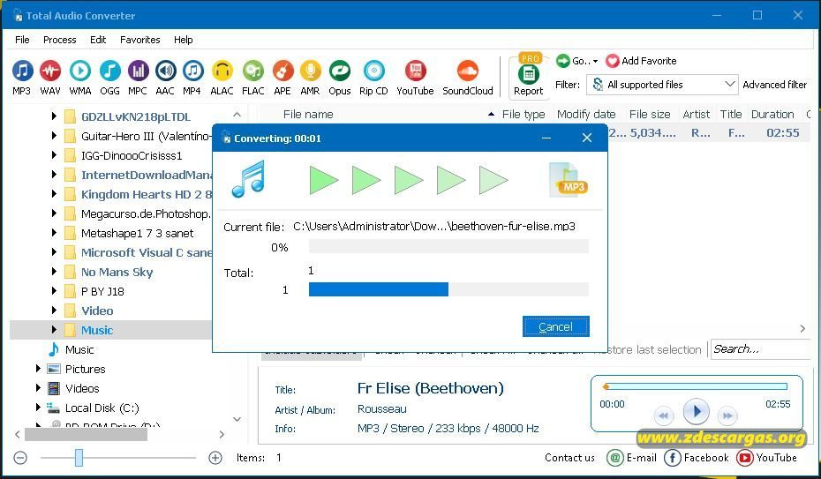Screen dimensions: 821x479
Task: Click the Go navigation button
Action: coord(577,61)
